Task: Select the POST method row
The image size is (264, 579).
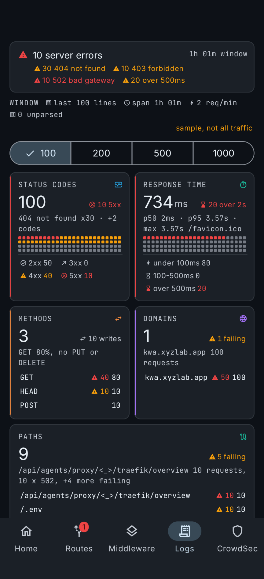Action: click(x=70, y=405)
